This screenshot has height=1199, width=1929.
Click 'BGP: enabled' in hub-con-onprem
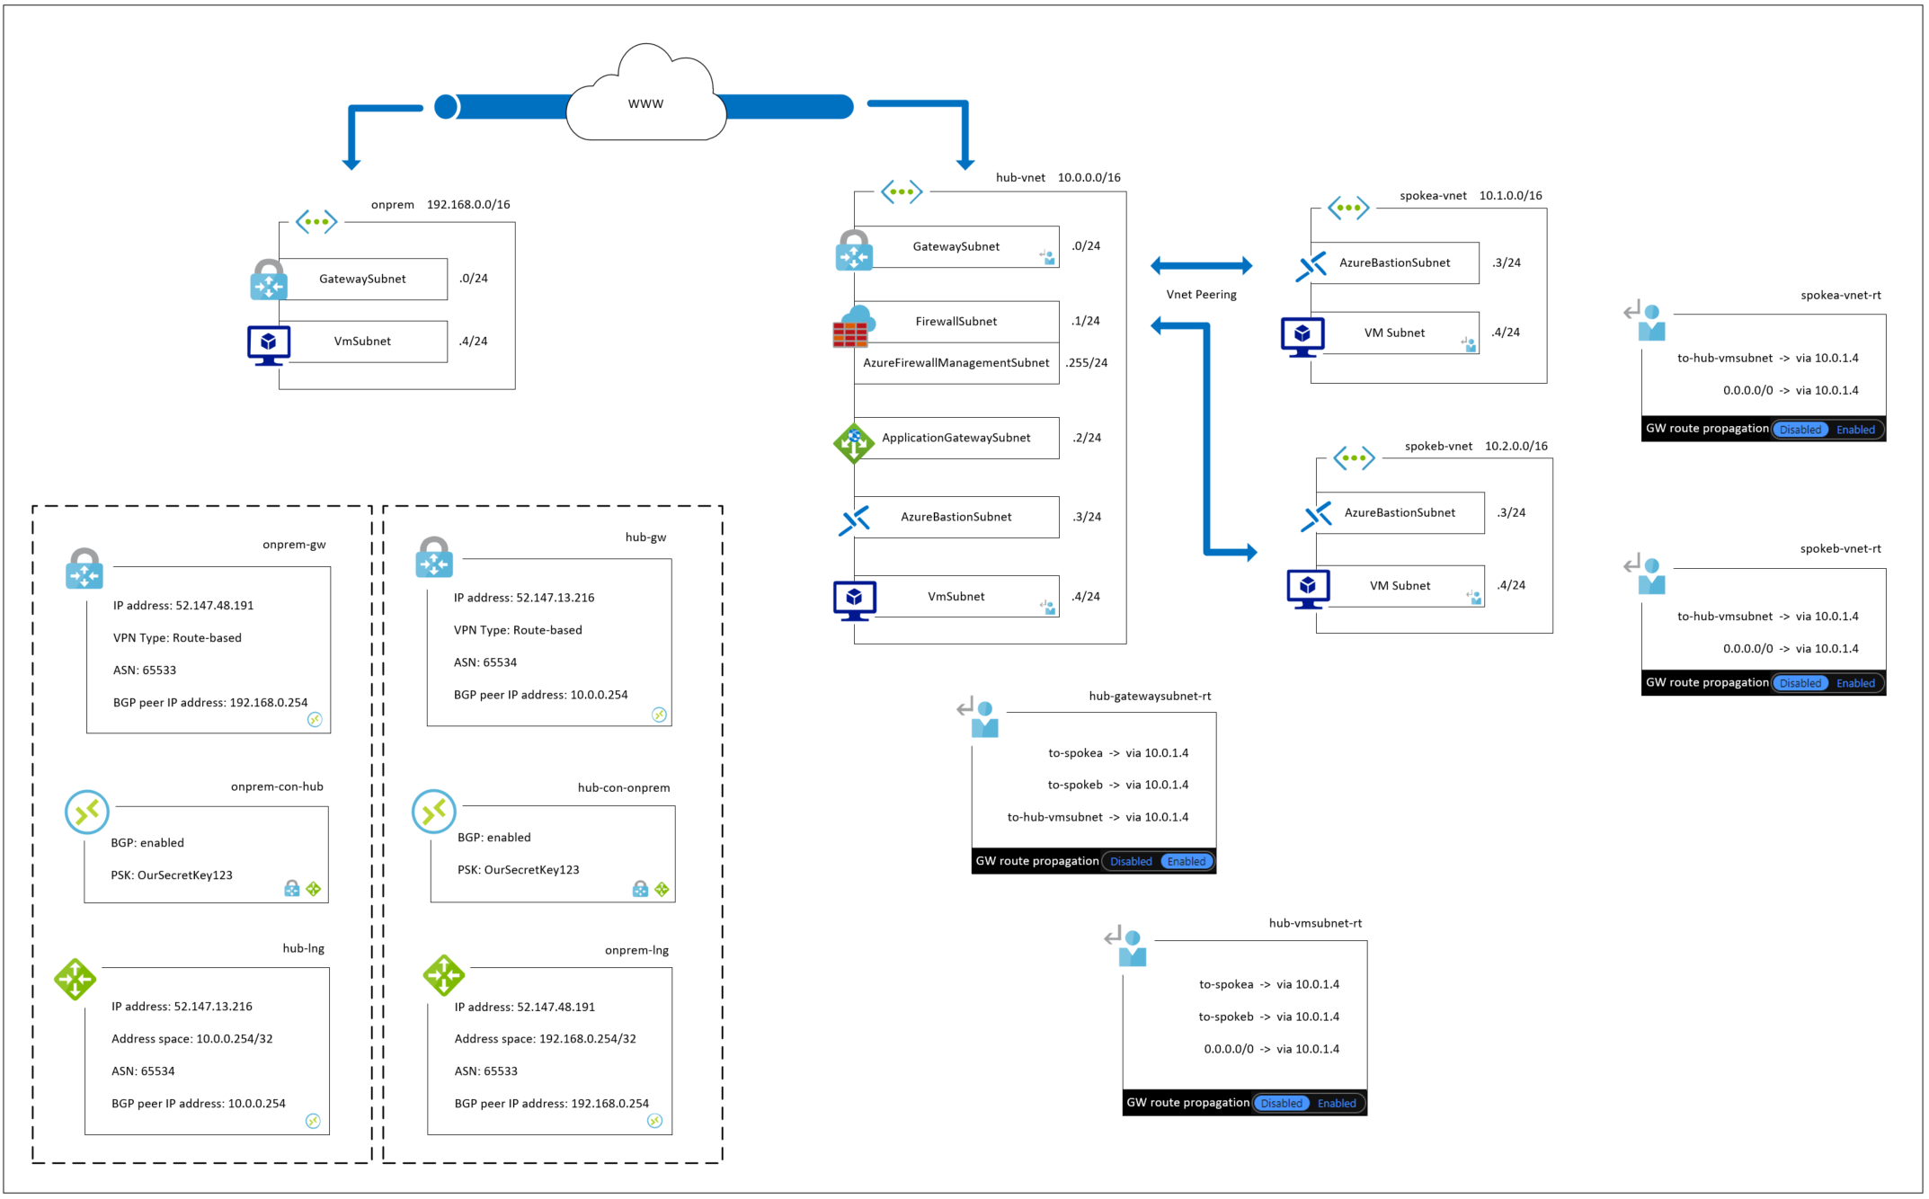(494, 838)
